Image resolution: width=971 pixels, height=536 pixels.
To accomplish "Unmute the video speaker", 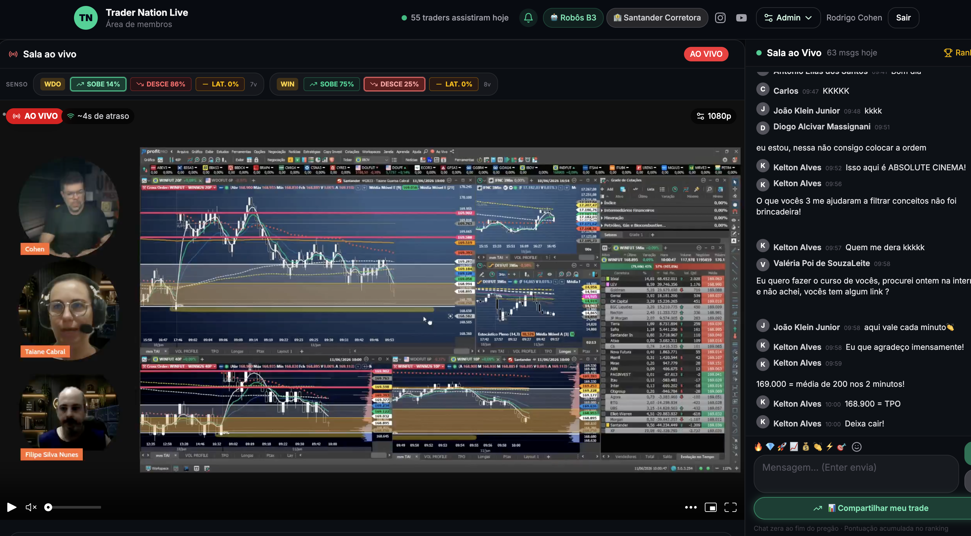I will tap(31, 507).
